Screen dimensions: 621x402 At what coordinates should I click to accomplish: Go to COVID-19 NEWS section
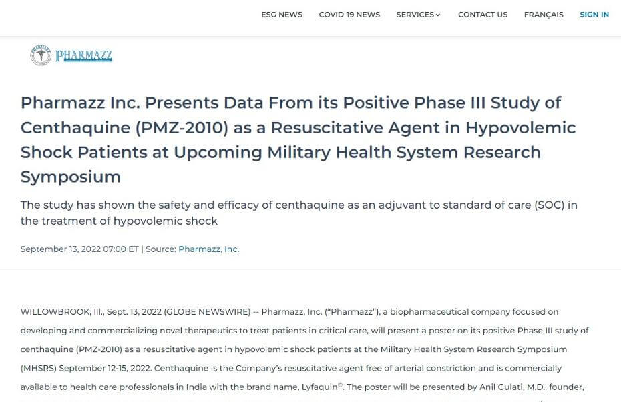[x=349, y=15]
